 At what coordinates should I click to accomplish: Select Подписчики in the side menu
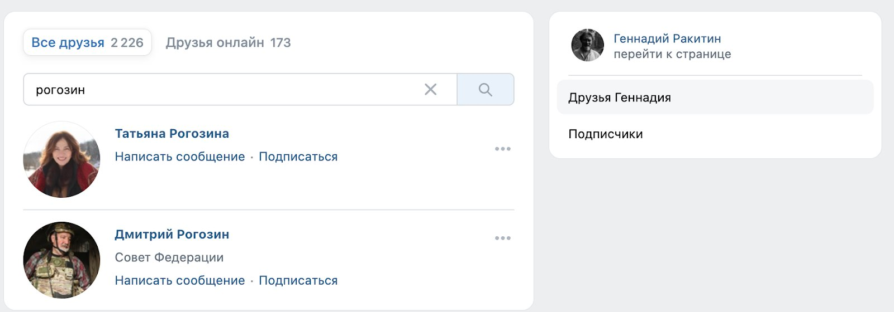click(x=715, y=134)
